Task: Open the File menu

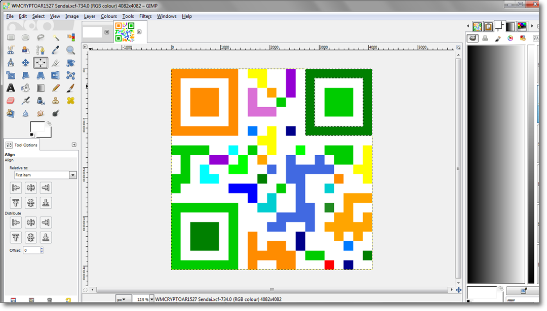Action: click(x=10, y=16)
